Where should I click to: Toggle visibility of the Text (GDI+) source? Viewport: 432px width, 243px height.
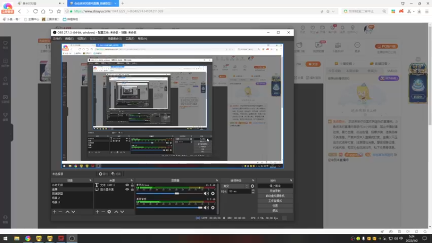point(127,185)
